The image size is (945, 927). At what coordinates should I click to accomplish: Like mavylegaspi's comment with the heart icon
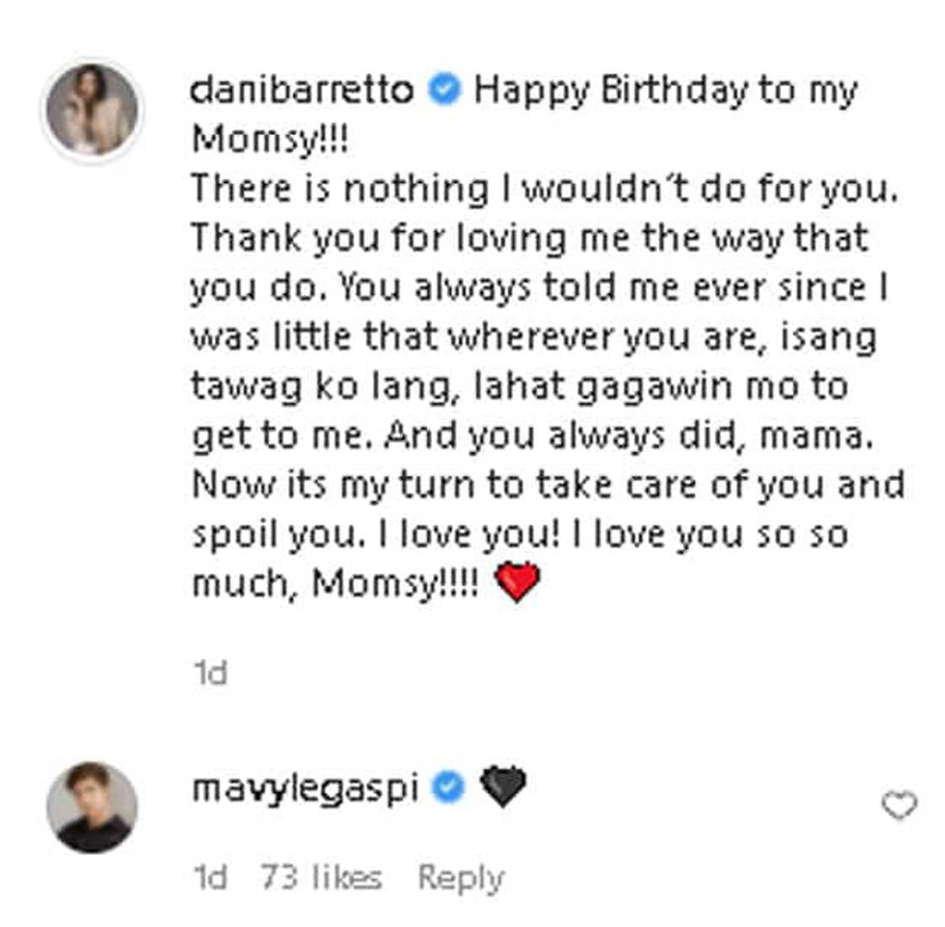(x=899, y=806)
